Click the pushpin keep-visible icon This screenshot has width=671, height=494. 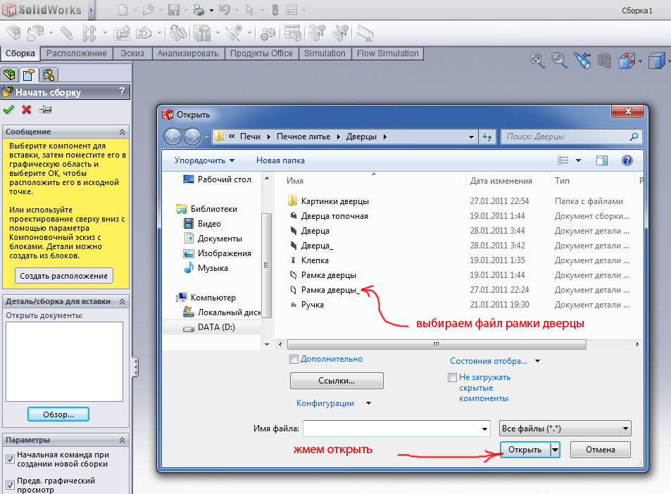[45, 109]
